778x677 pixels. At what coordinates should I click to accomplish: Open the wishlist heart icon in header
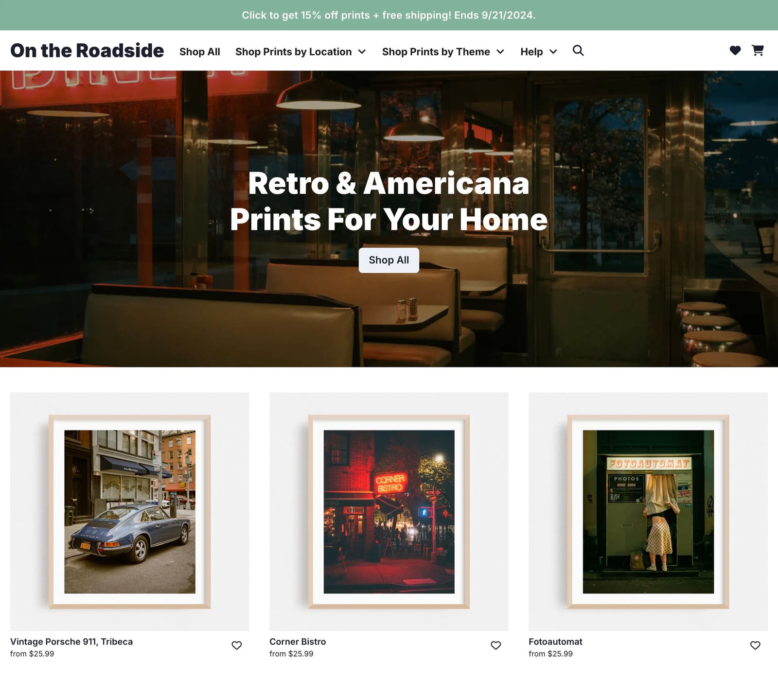pyautogui.click(x=735, y=51)
